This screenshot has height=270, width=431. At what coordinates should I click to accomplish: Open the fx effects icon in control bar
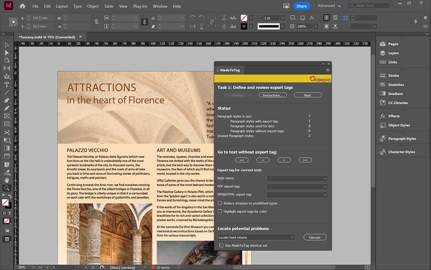click(312, 18)
